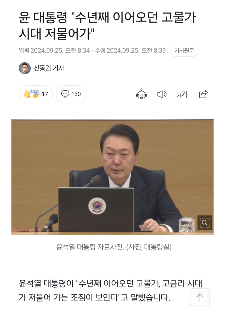Tap the share arrow icon
Image resolution: width=225 pixels, height=322 pixels.
click(203, 94)
